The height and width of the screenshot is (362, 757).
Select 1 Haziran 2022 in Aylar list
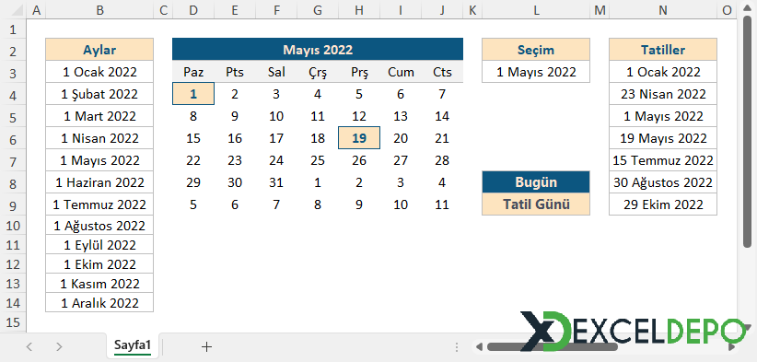point(99,182)
